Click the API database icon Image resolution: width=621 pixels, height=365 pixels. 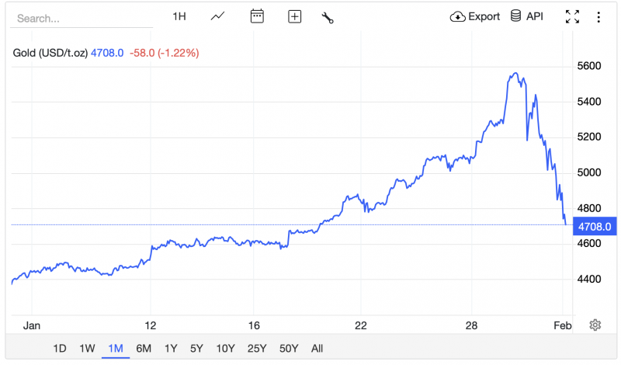point(515,16)
